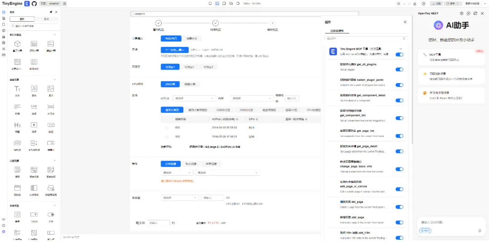Turn off the get_page_detail tool

tap(399, 152)
